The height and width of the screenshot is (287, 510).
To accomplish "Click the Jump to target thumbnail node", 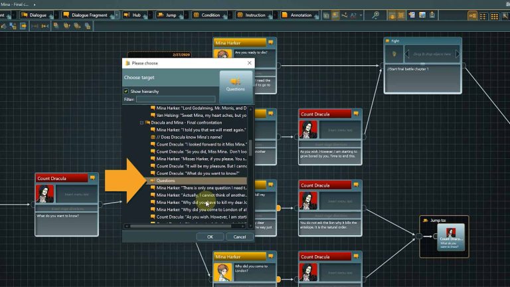I will click(451, 238).
